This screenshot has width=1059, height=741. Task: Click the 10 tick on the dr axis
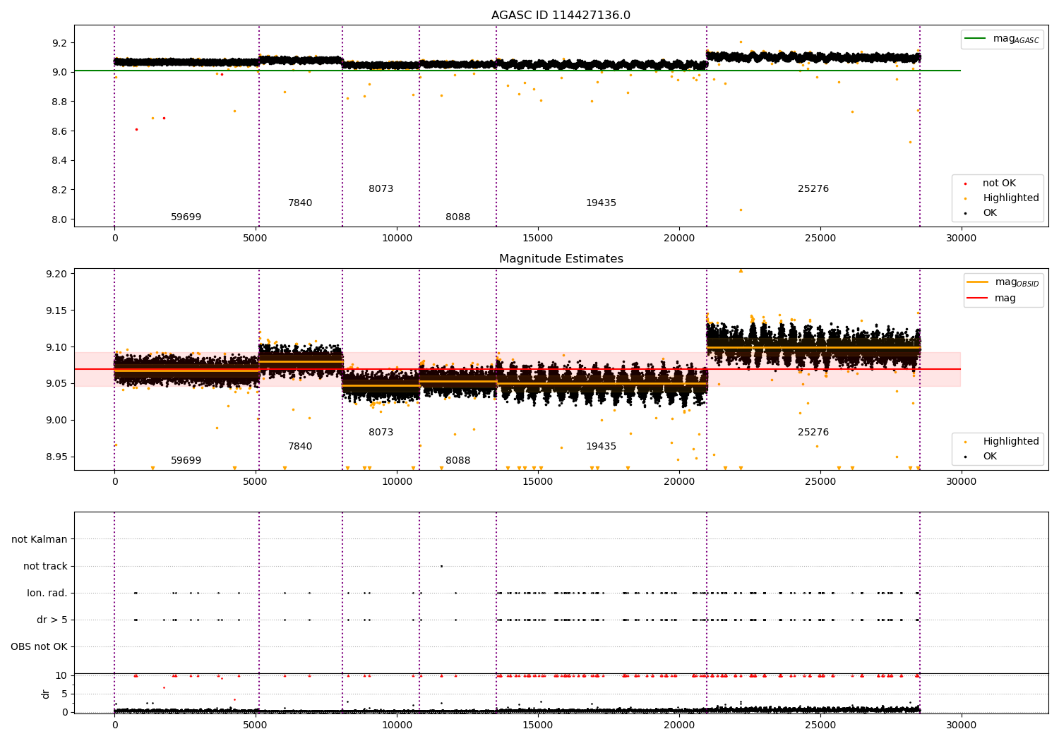point(61,675)
